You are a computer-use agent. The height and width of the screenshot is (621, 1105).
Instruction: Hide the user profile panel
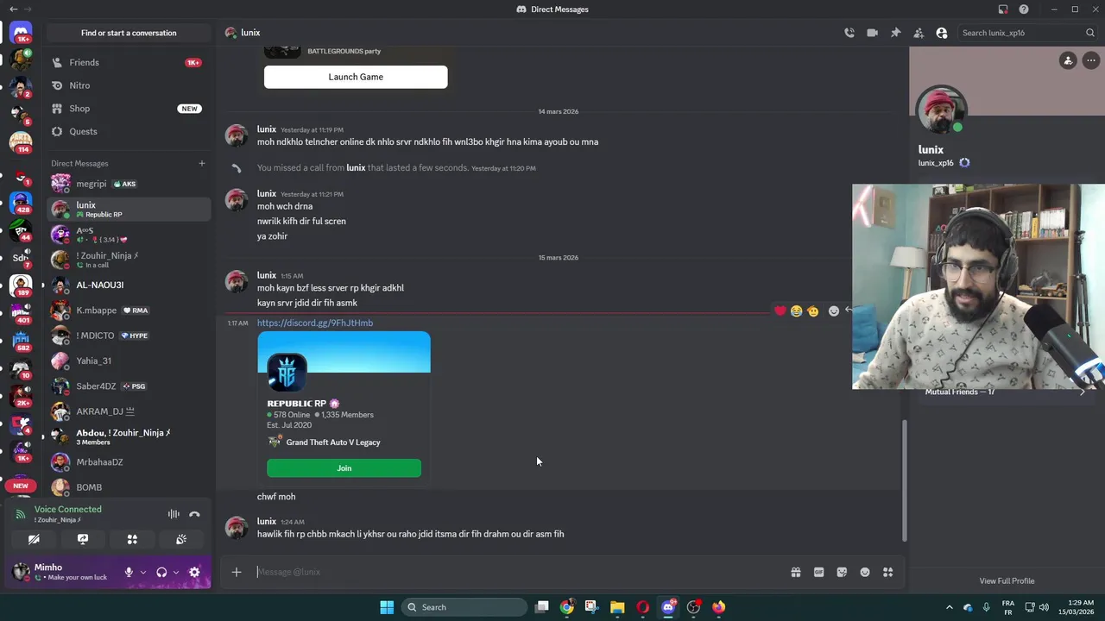[x=942, y=33]
